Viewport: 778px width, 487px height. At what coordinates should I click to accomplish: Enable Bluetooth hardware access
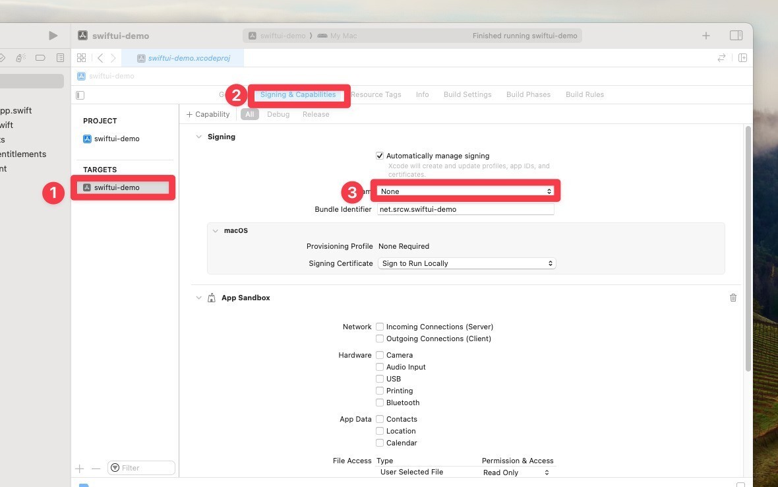click(x=380, y=403)
